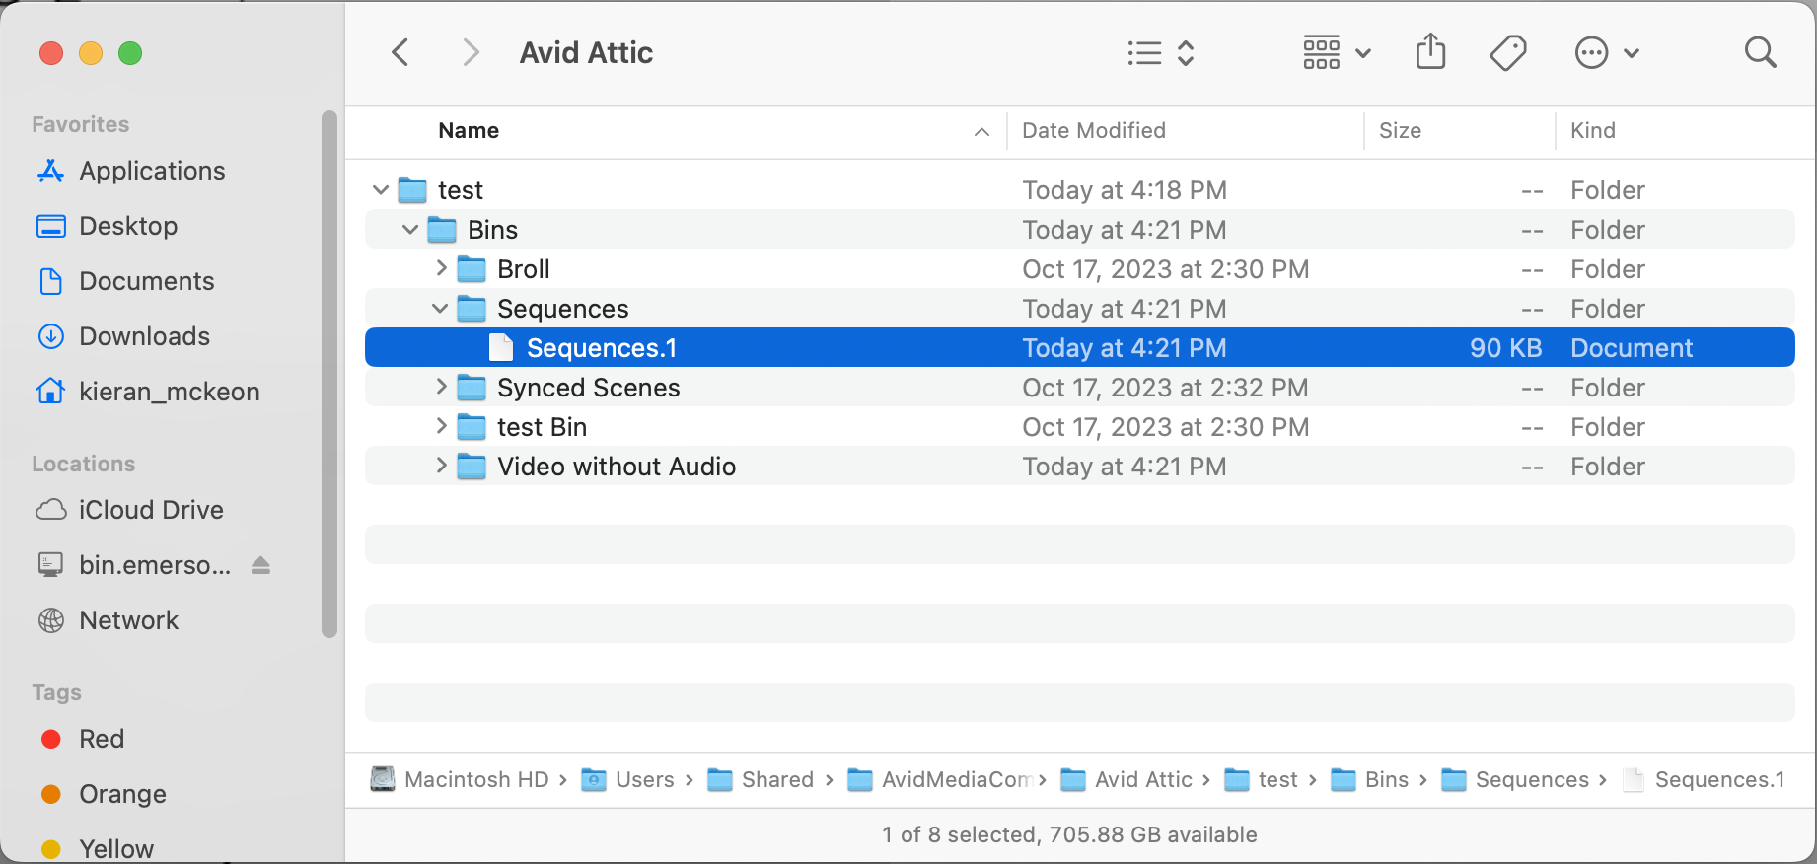Go forward with the right chevron button
Image resolution: width=1817 pixels, height=864 pixels.
pos(471,52)
